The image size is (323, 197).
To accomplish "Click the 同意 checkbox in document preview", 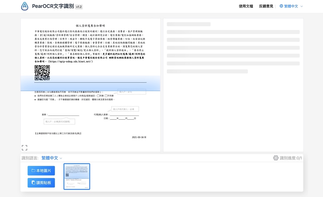I will click(98, 96).
